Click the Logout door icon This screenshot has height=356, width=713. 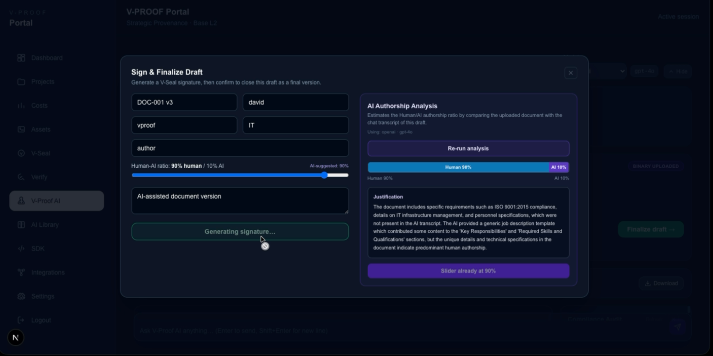21,320
